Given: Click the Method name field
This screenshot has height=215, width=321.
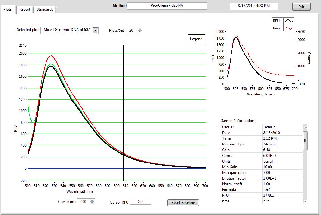Looking at the screenshot, I should click(x=167, y=6).
